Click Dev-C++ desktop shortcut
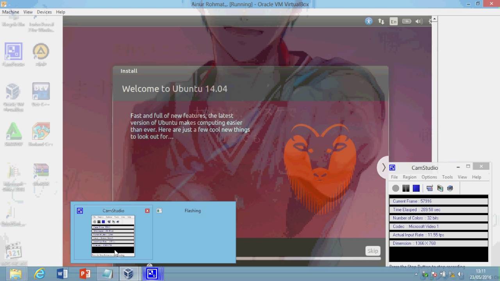This screenshot has height=281, width=500. click(41, 94)
